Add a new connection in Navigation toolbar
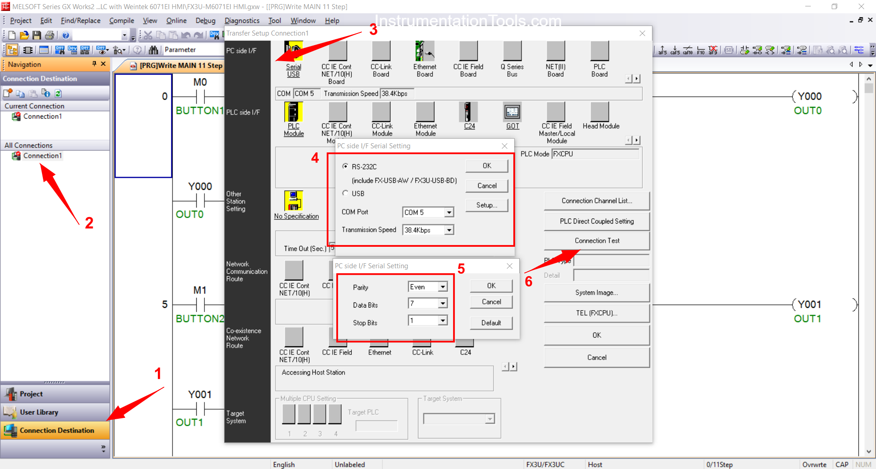This screenshot has height=469, width=876. pos(8,93)
